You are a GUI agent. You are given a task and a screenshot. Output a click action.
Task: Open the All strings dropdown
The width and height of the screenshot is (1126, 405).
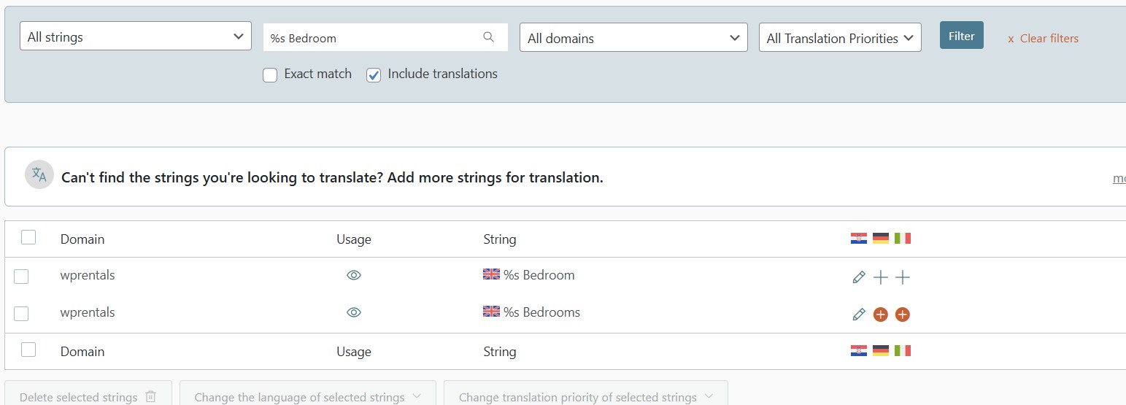click(136, 36)
